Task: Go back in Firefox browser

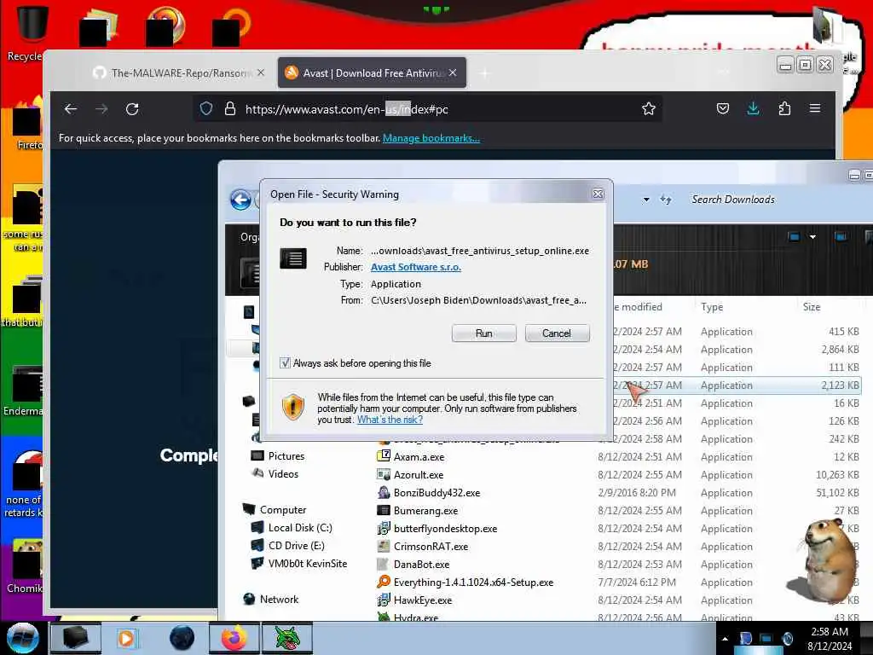Action: click(71, 109)
